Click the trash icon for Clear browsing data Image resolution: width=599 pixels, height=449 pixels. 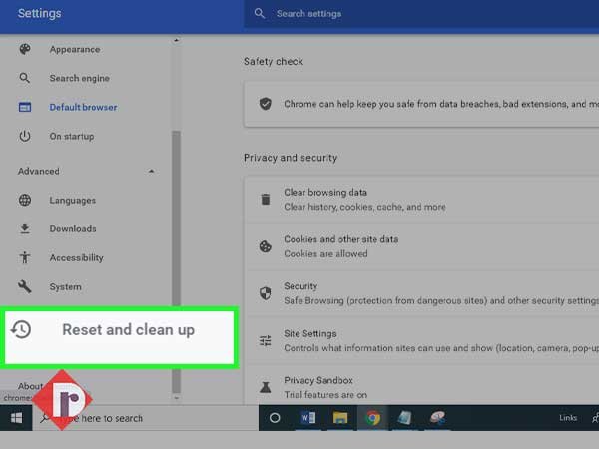point(266,199)
